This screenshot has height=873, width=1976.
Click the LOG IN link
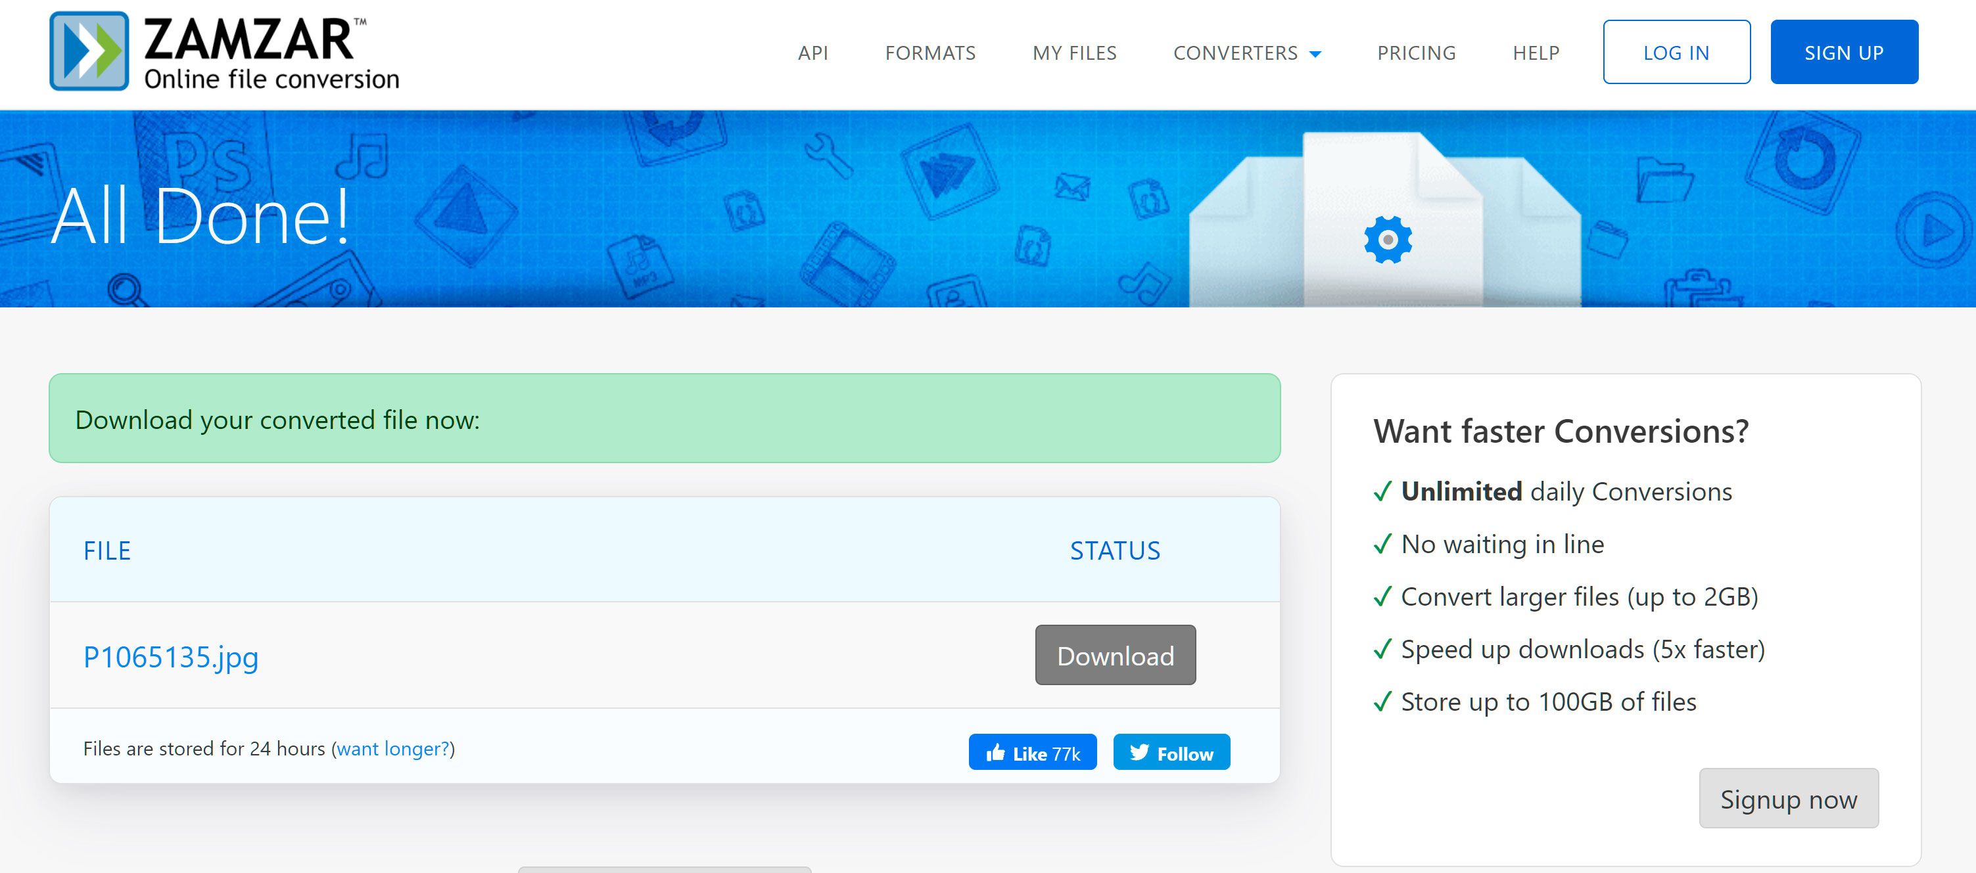(x=1675, y=52)
